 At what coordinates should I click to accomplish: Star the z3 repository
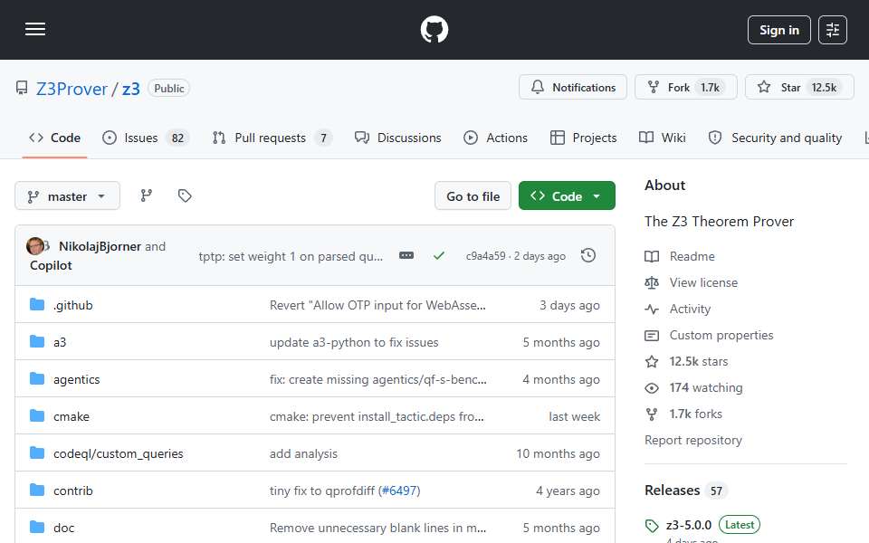tap(798, 88)
